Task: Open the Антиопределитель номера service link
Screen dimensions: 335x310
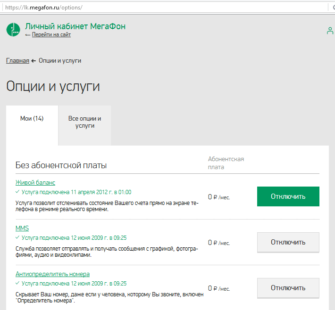Action: click(52, 274)
